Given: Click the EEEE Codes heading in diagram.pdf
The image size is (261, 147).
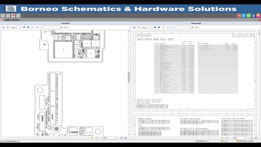Looking at the screenshot, I should pyautogui.click(x=145, y=119).
